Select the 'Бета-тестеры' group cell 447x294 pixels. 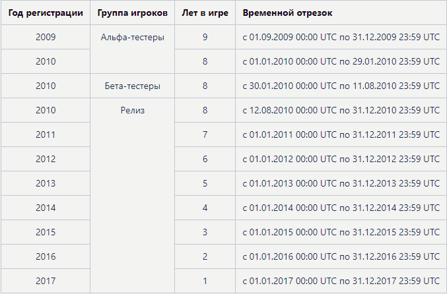(x=132, y=86)
